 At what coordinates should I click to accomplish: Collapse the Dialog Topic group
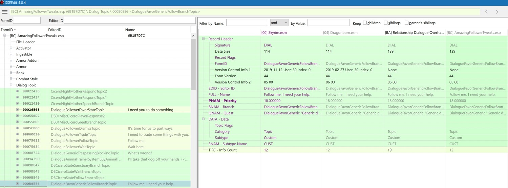(x=11, y=85)
